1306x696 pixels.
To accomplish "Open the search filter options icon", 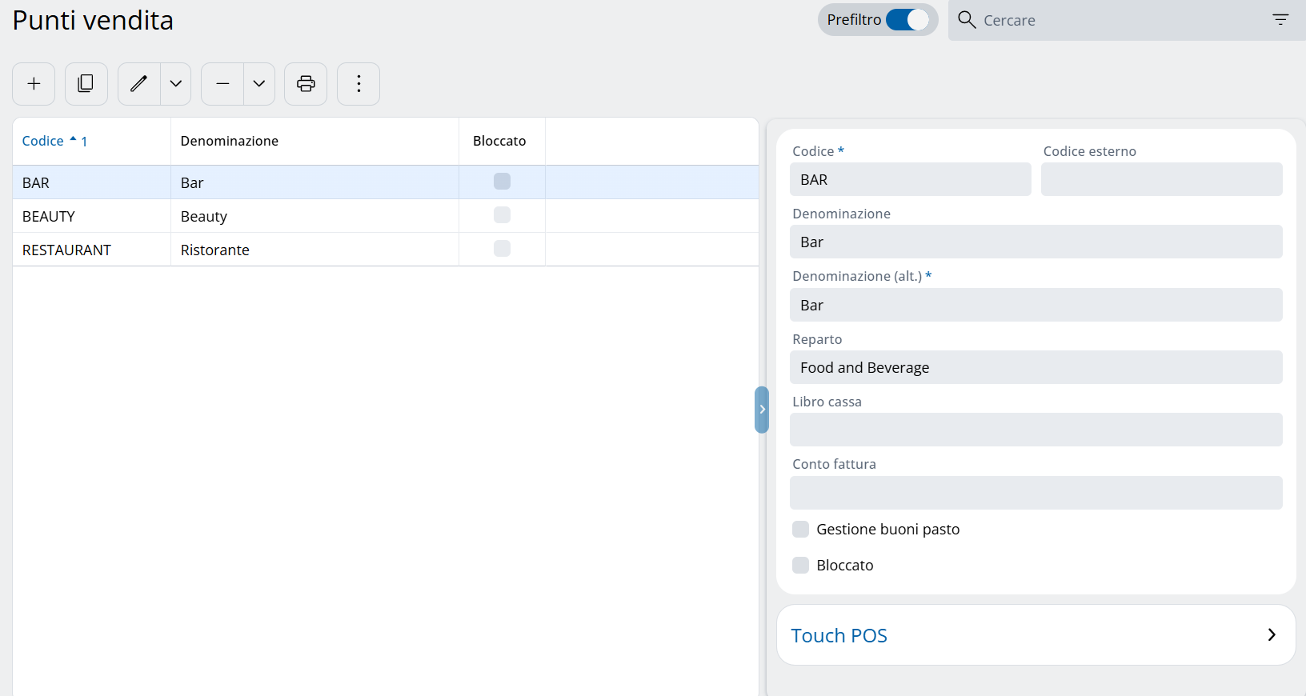I will 1280,20.
